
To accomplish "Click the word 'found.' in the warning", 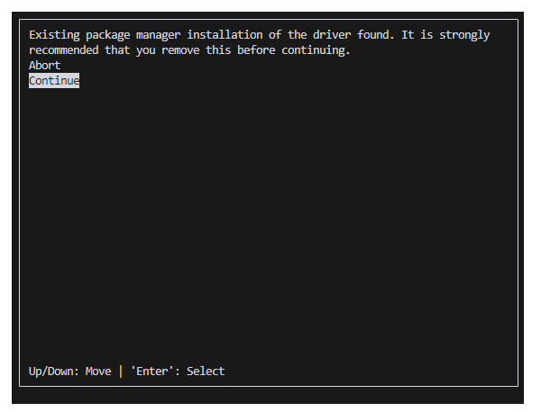I will [375, 35].
